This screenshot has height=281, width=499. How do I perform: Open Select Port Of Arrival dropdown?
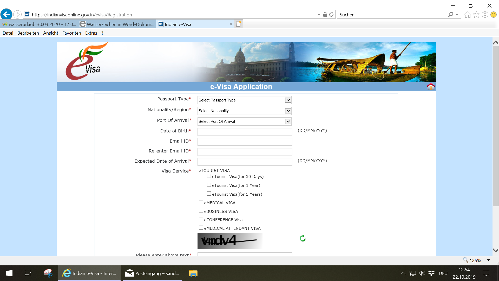pyautogui.click(x=244, y=122)
